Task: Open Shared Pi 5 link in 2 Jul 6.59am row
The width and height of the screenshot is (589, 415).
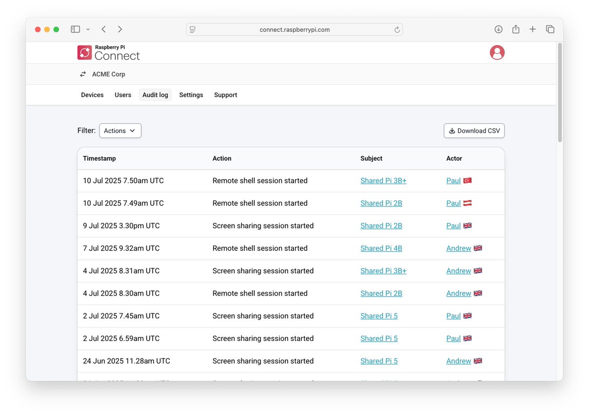Action: click(x=379, y=339)
